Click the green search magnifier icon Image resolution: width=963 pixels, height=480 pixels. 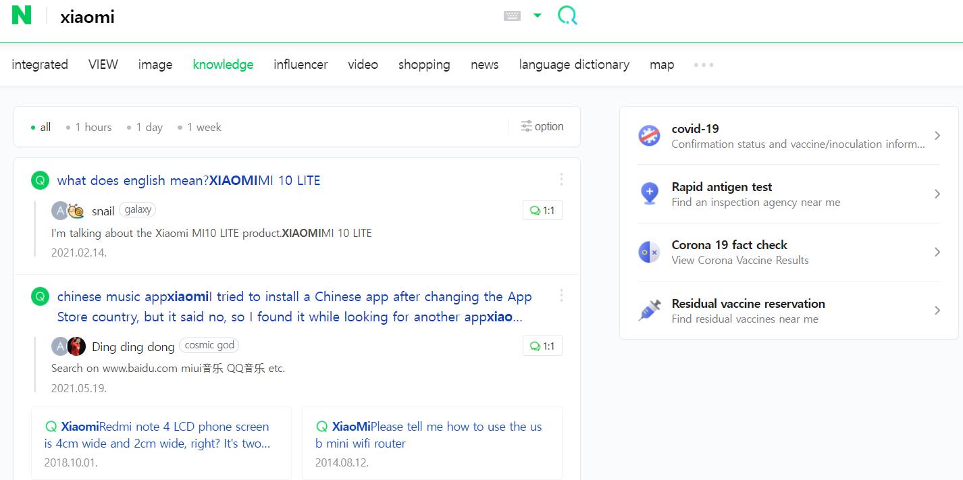point(567,16)
